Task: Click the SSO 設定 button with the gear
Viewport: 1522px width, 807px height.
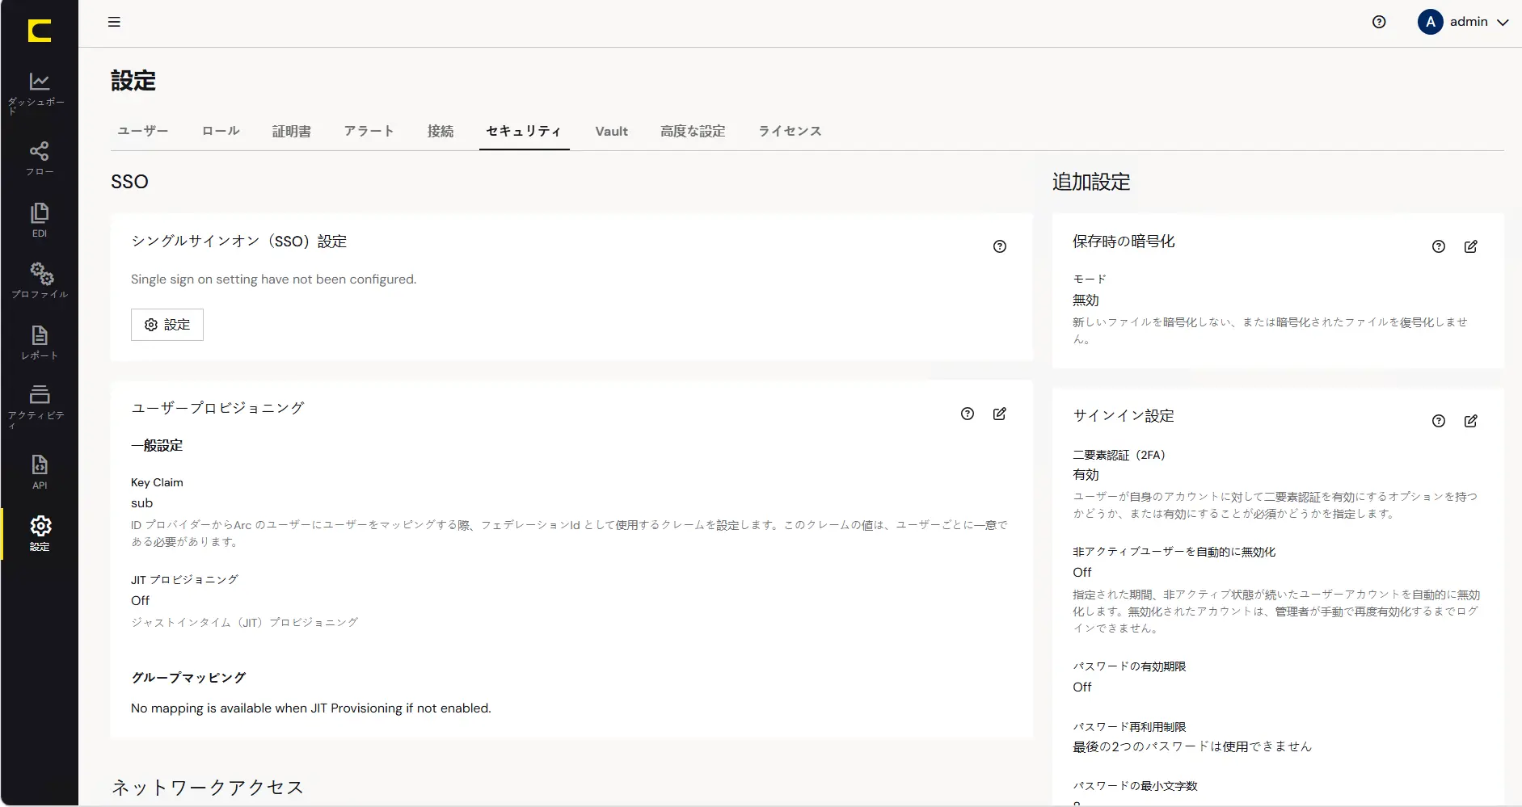Action: tap(167, 325)
